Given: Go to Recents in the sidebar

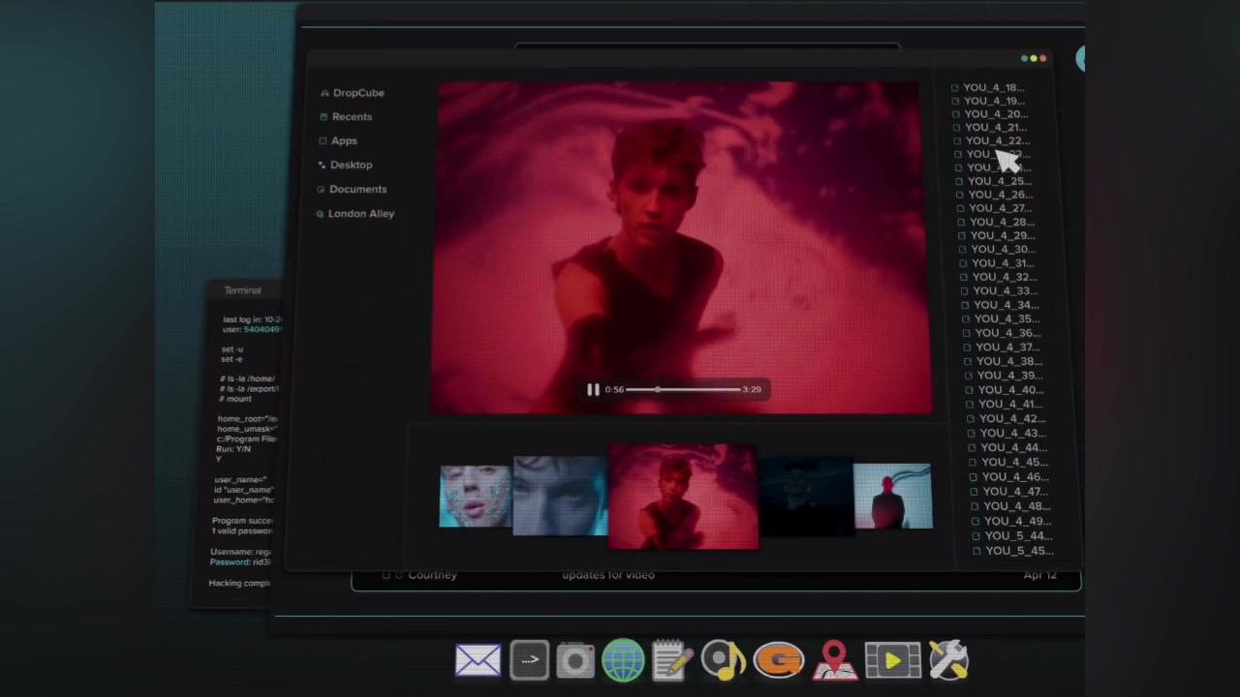Looking at the screenshot, I should (352, 117).
